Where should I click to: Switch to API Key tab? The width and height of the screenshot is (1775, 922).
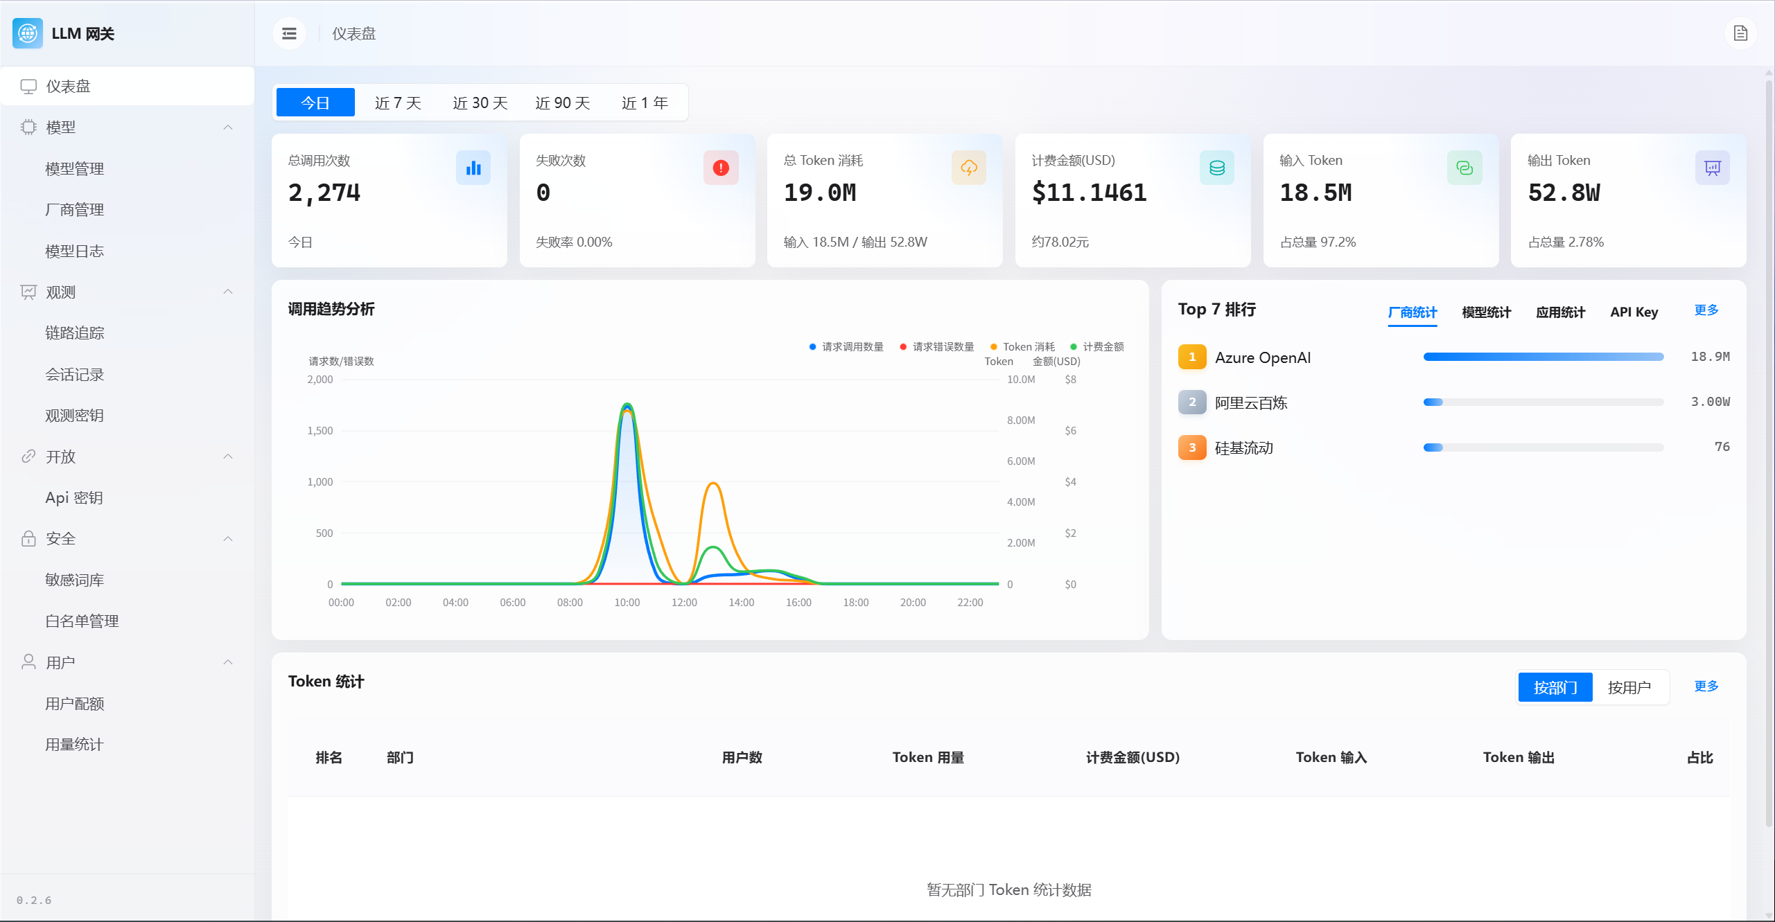click(1634, 312)
